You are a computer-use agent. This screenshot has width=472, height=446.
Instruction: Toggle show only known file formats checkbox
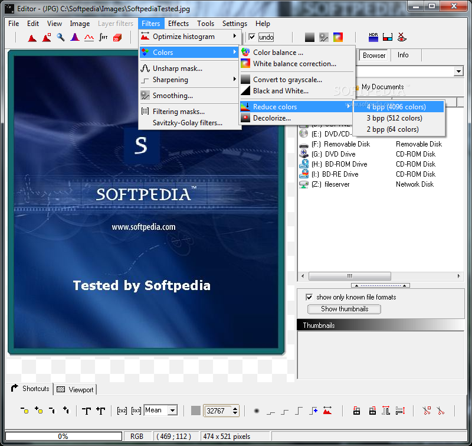click(x=309, y=298)
